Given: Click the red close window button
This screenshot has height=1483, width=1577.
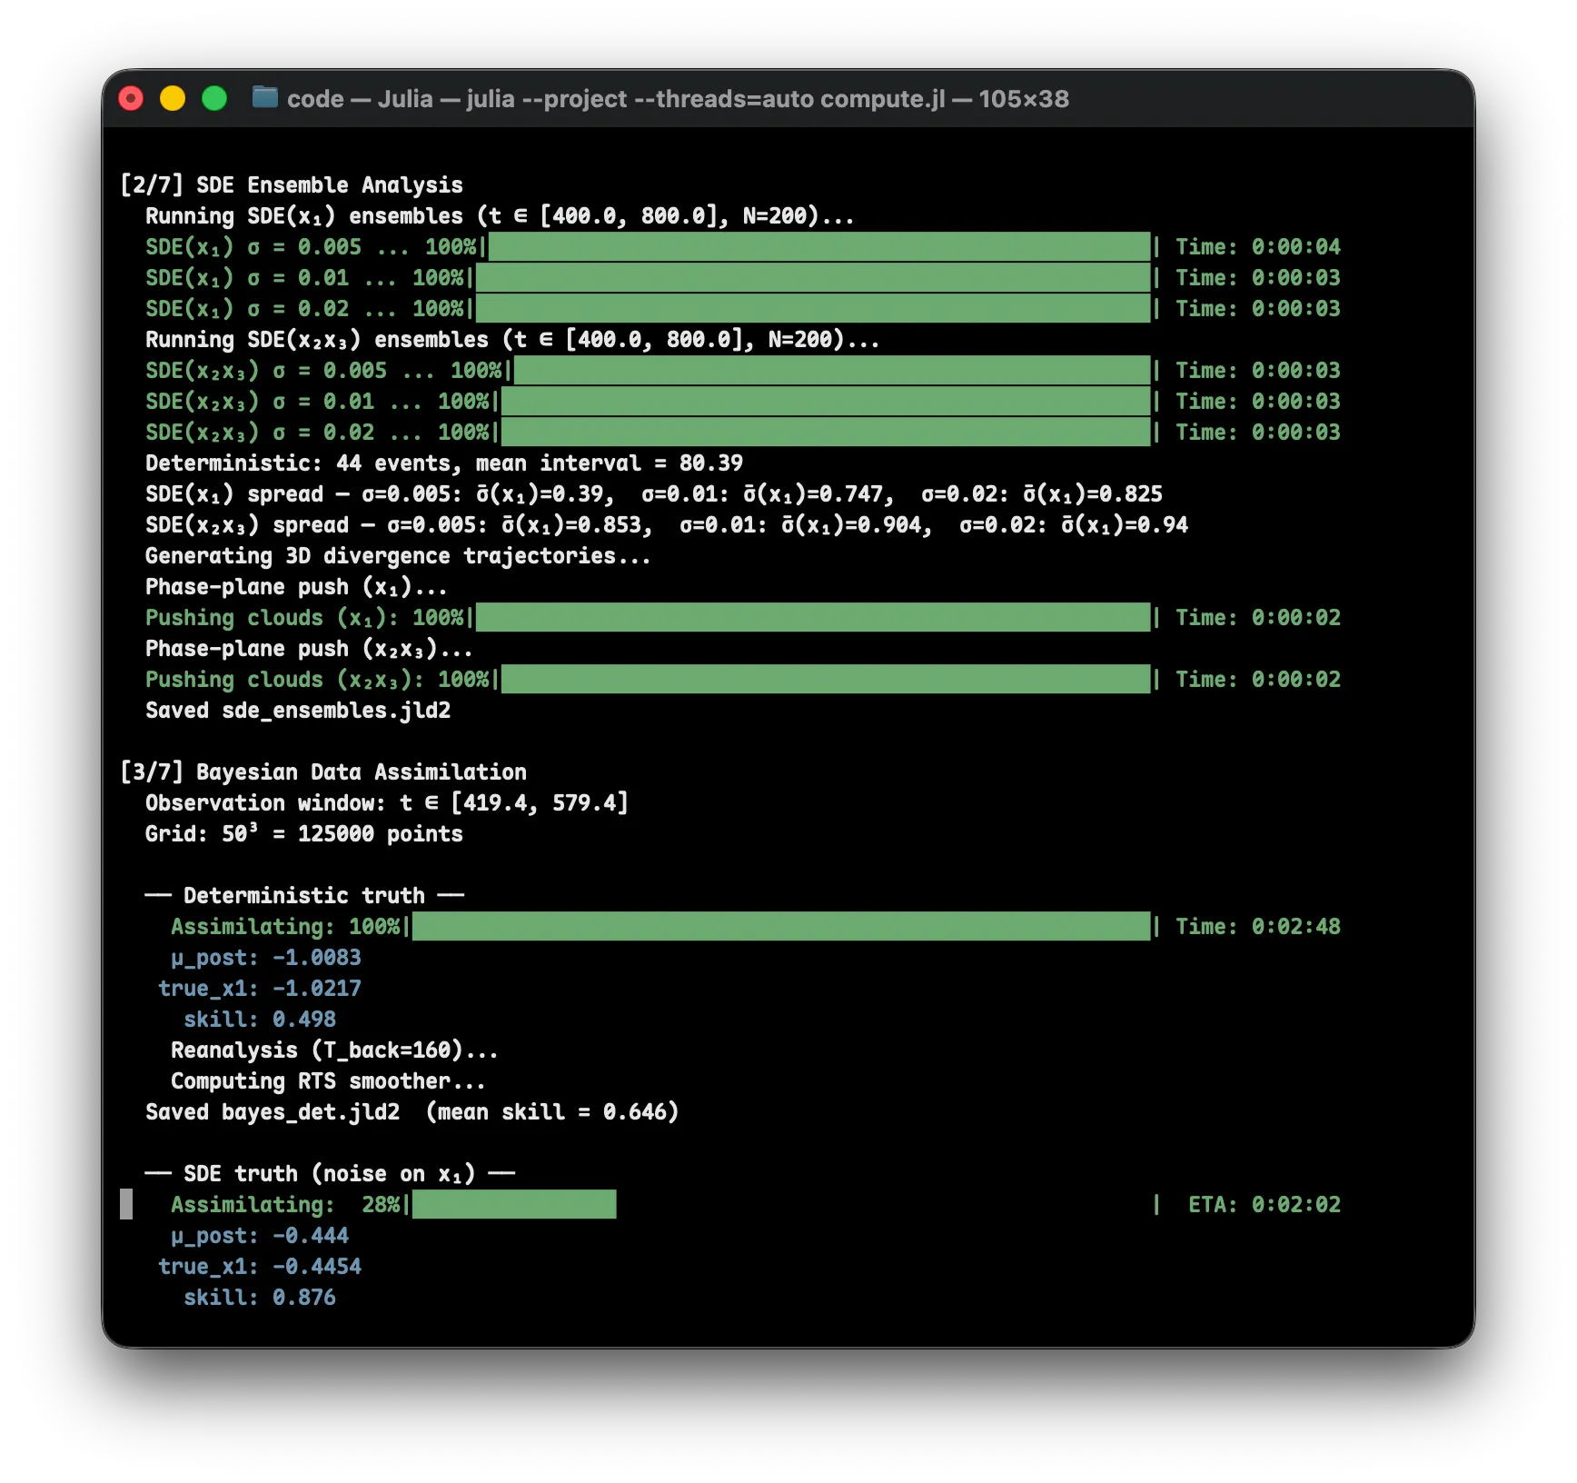Looking at the screenshot, I should point(132,98).
